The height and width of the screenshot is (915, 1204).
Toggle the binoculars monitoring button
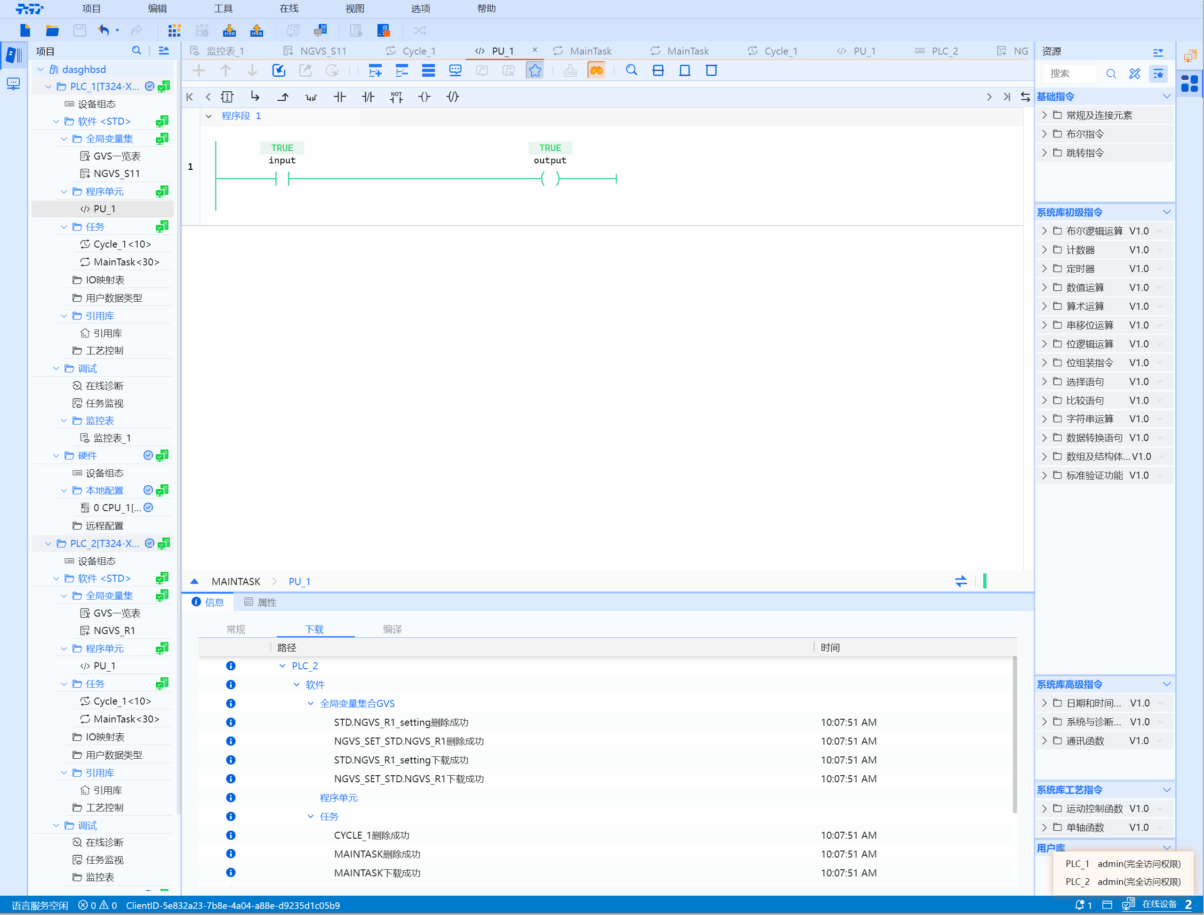(x=596, y=70)
